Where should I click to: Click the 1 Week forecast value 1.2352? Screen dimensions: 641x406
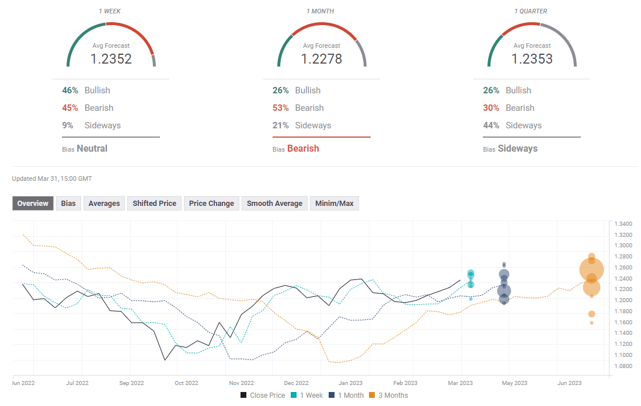click(111, 59)
